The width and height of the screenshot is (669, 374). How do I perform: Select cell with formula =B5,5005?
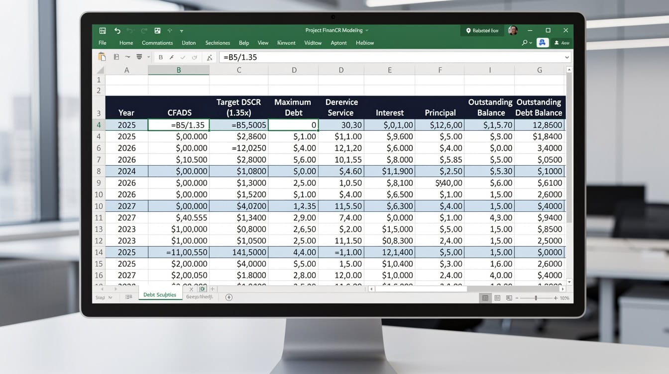tap(239, 125)
